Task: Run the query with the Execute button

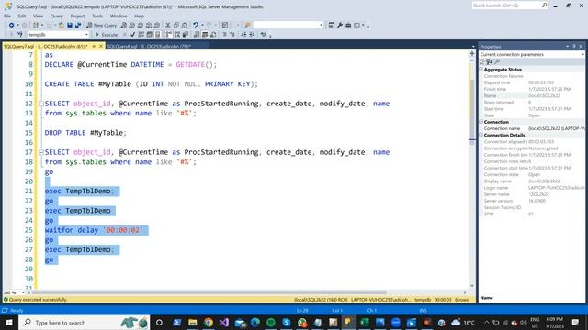Action: (107, 35)
